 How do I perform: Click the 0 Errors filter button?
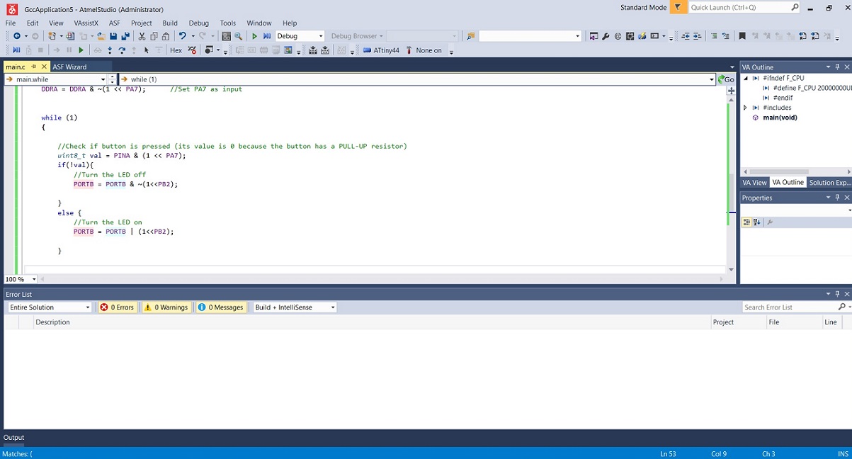(116, 307)
